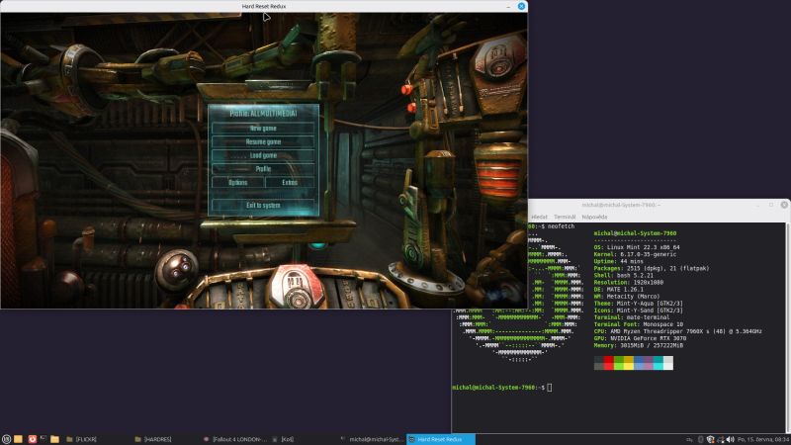Switch to the michal terminal taskbar entry

coord(373,439)
